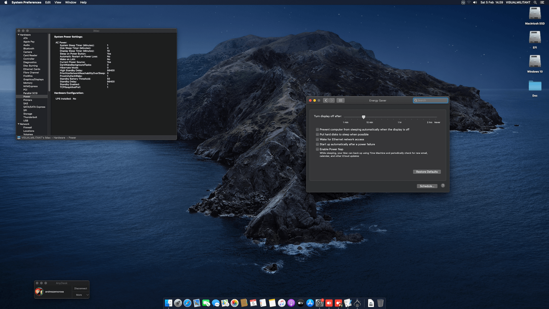Open Safari from the dock
The image size is (549, 309).
point(187,303)
